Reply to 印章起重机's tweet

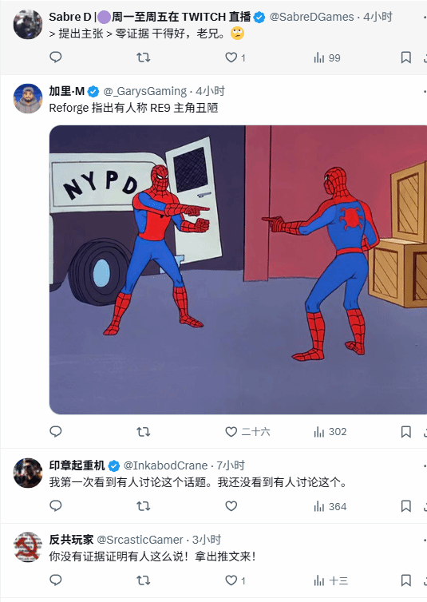click(x=56, y=506)
